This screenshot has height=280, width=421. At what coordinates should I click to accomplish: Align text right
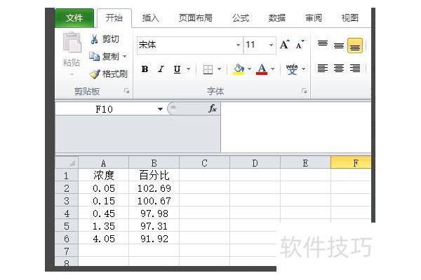click(355, 69)
